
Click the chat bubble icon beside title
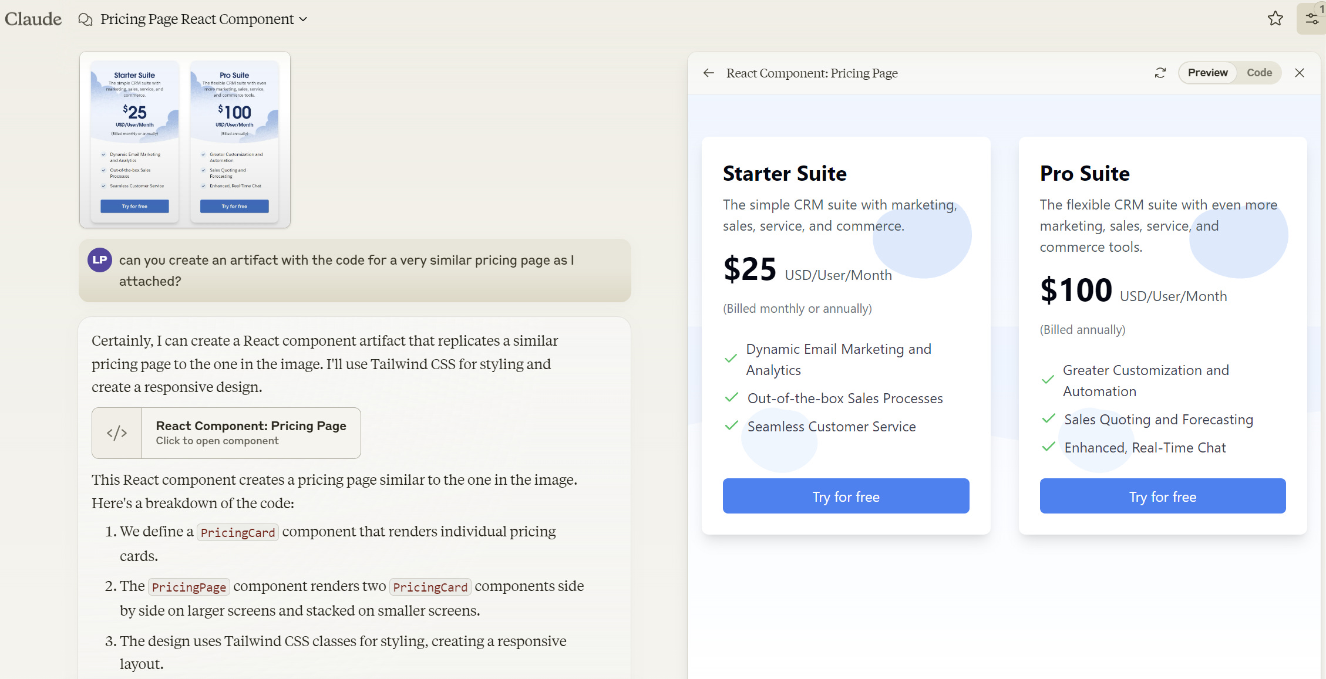pyautogui.click(x=86, y=19)
